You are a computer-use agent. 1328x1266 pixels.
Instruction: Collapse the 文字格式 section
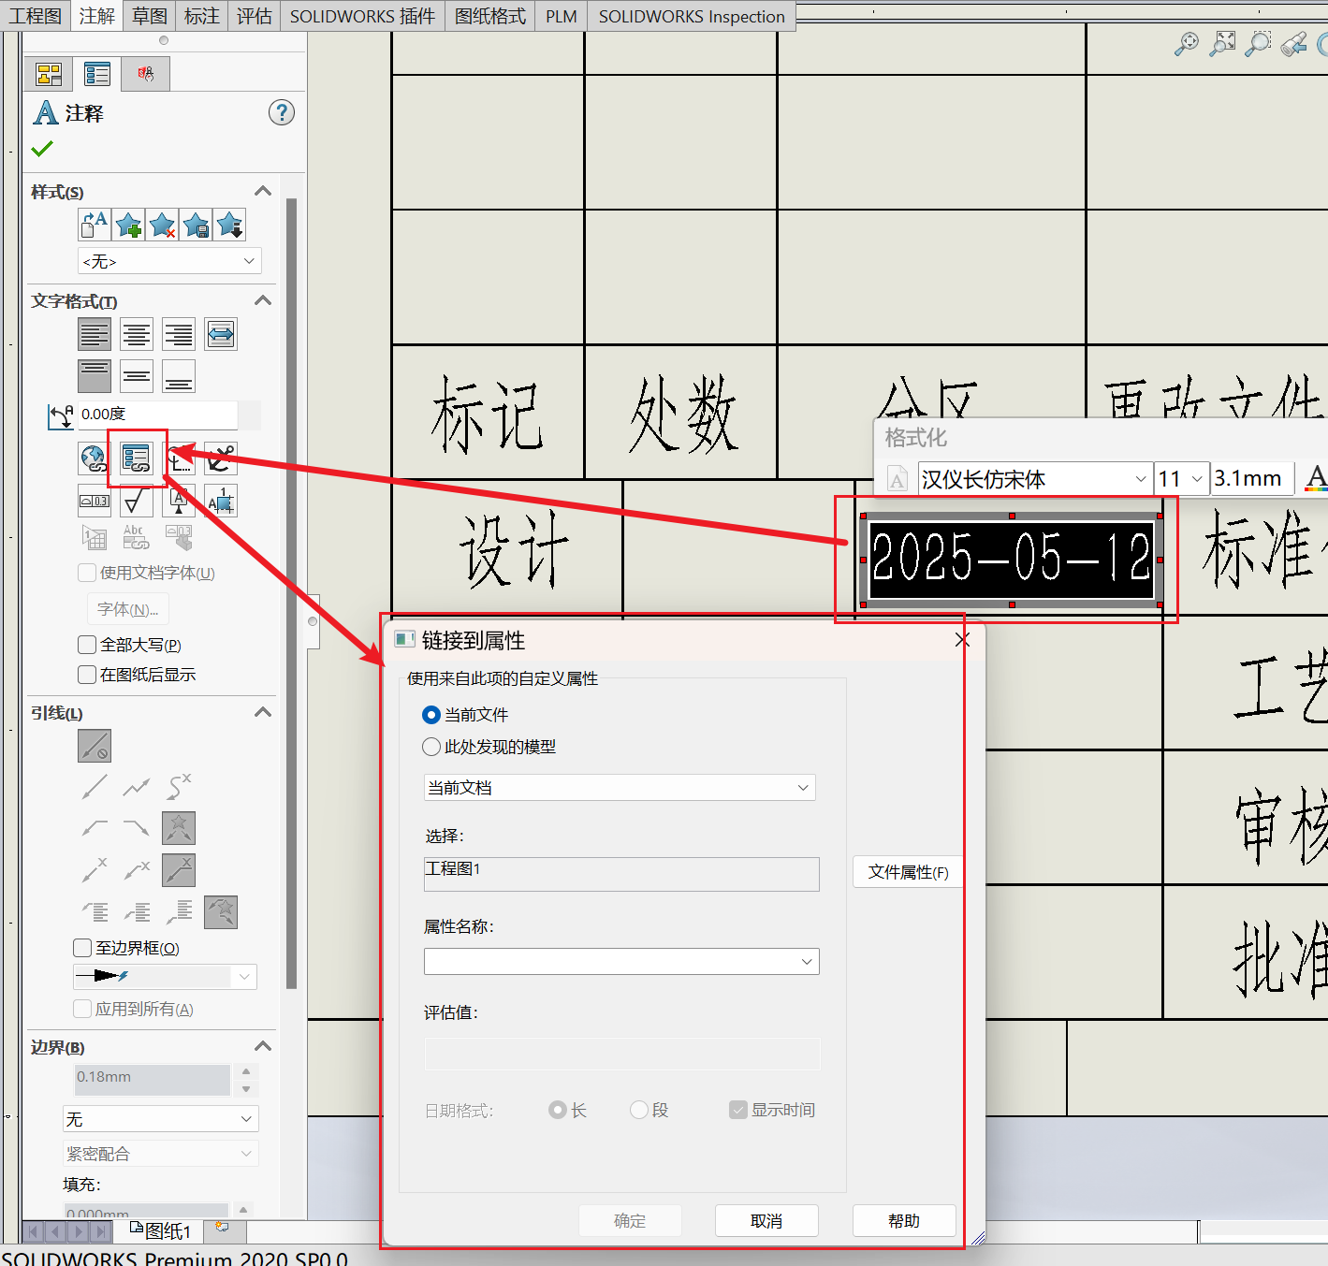click(263, 300)
